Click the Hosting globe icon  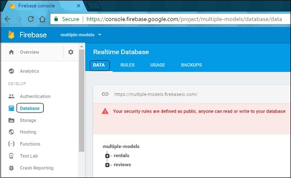pyautogui.click(x=11, y=132)
